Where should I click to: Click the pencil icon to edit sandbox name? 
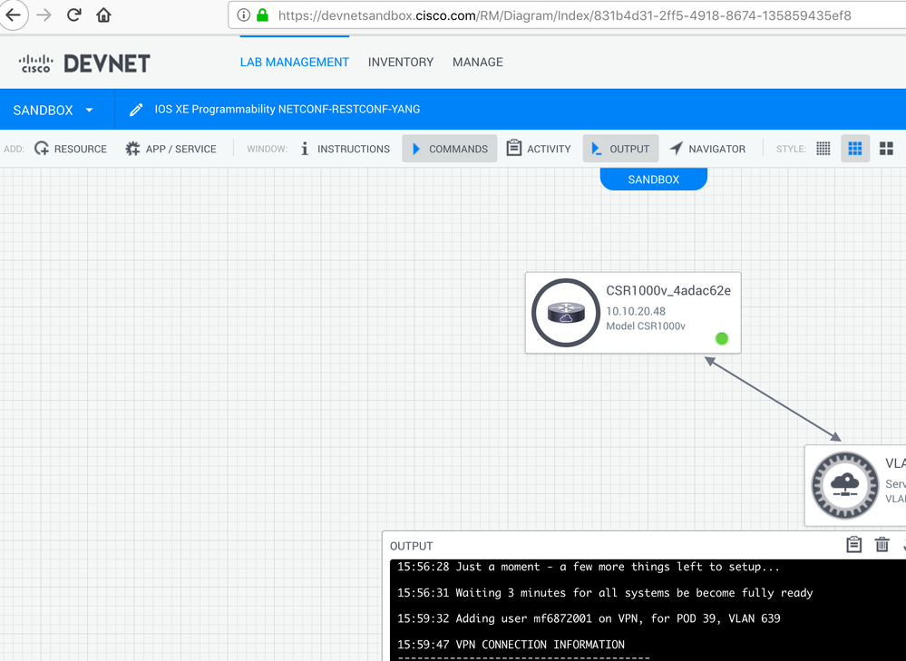tap(136, 110)
